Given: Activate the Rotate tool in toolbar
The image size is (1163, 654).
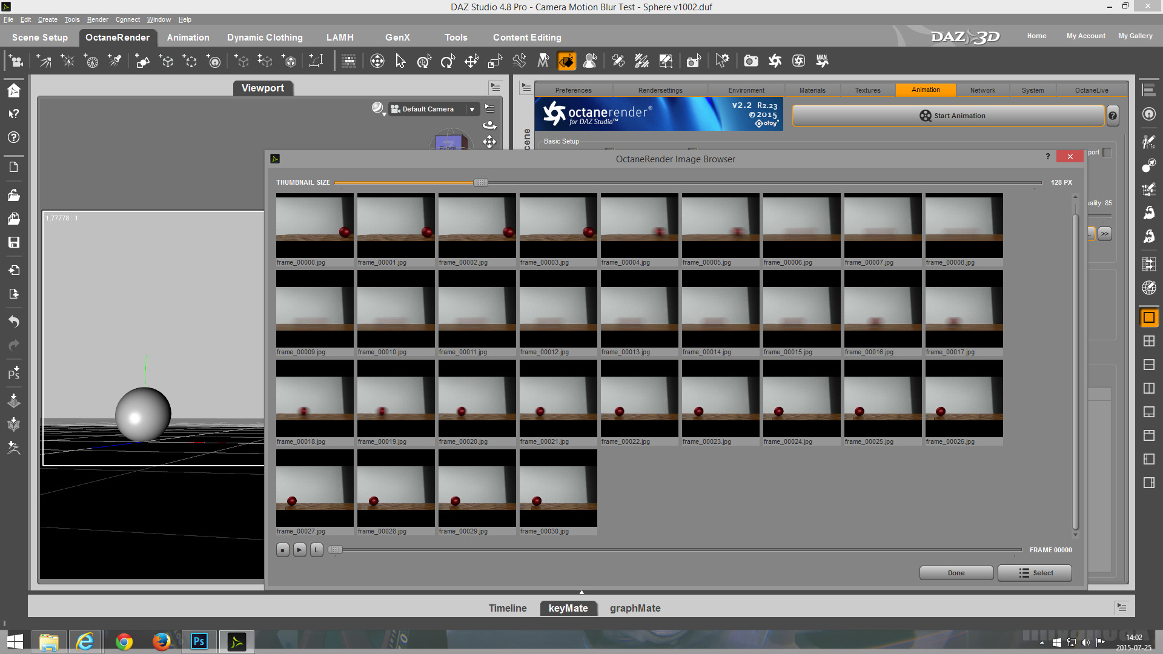Looking at the screenshot, I should (448, 61).
